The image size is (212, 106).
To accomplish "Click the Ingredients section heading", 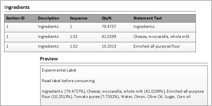I will coord(17,7).
